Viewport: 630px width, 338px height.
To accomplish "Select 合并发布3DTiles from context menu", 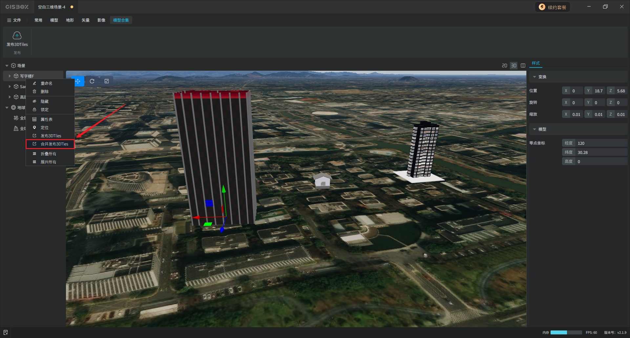I will click(54, 144).
